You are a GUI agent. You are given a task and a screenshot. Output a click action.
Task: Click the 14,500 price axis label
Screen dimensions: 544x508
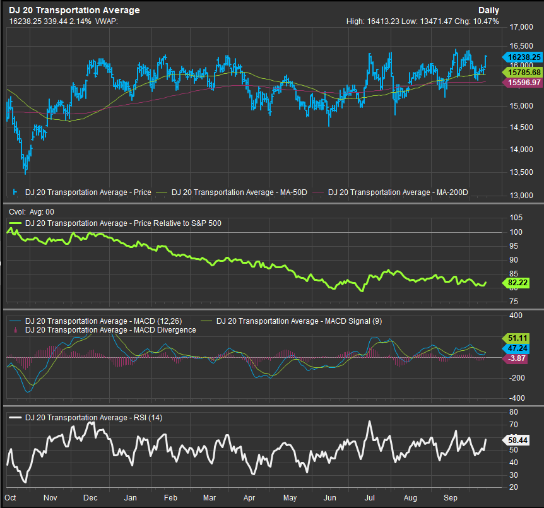pos(521,127)
